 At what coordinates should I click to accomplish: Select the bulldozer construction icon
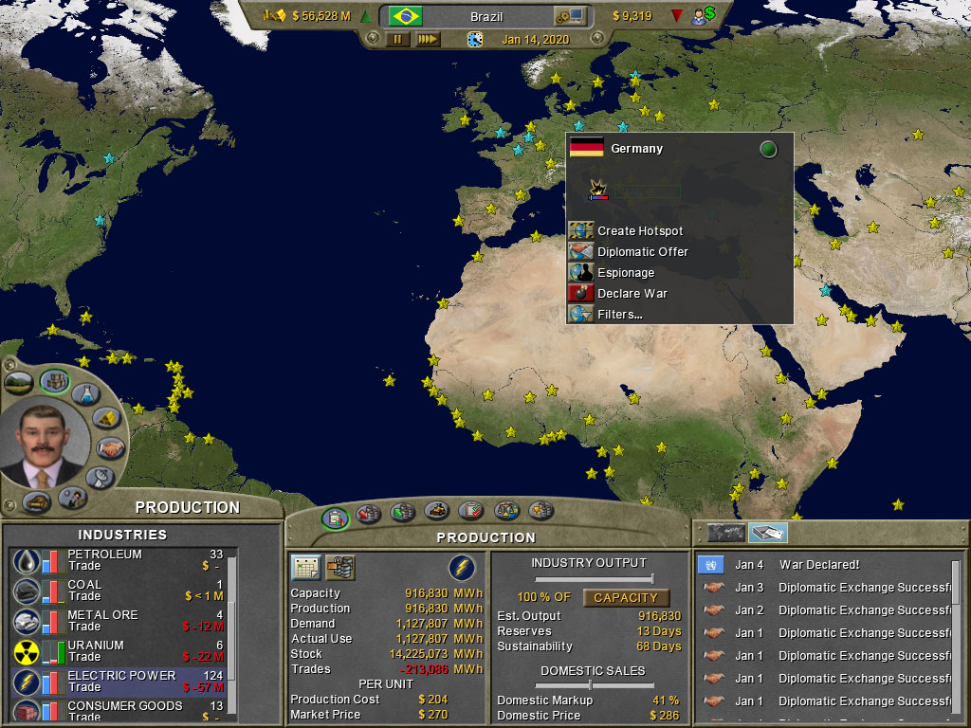pos(436,512)
